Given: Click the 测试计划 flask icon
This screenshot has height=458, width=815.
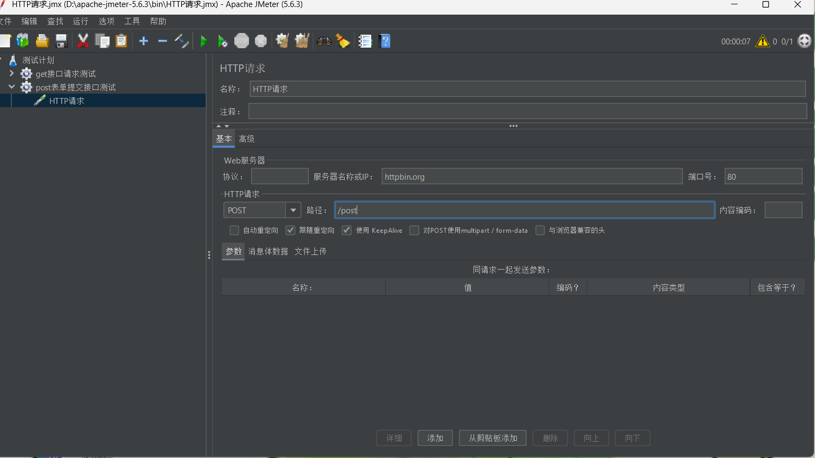Looking at the screenshot, I should point(13,60).
